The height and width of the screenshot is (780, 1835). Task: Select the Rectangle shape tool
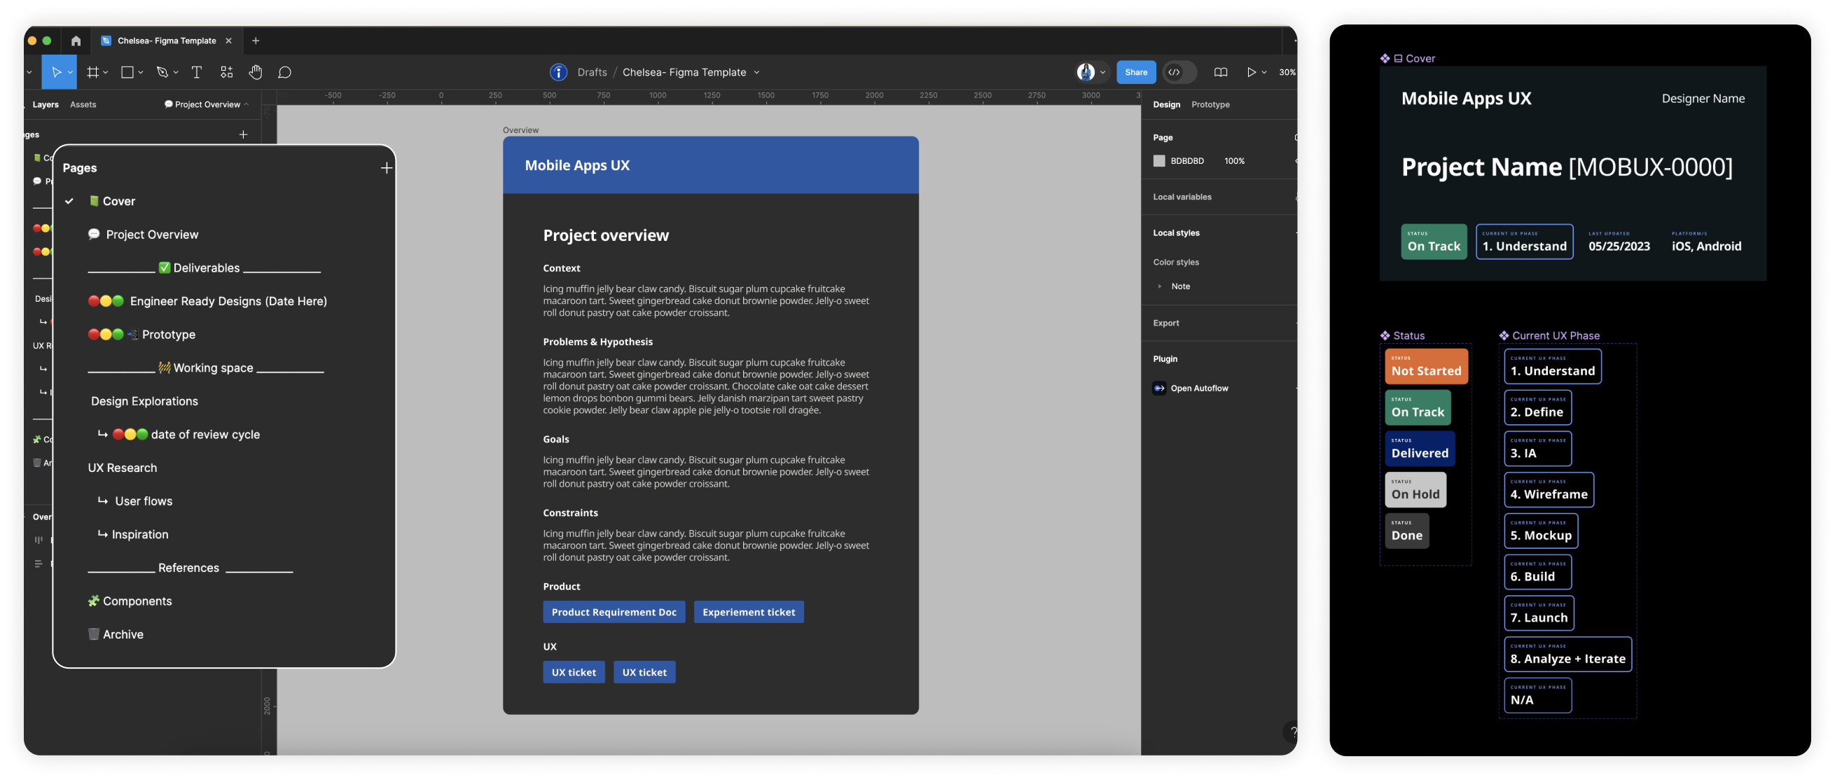tap(127, 72)
